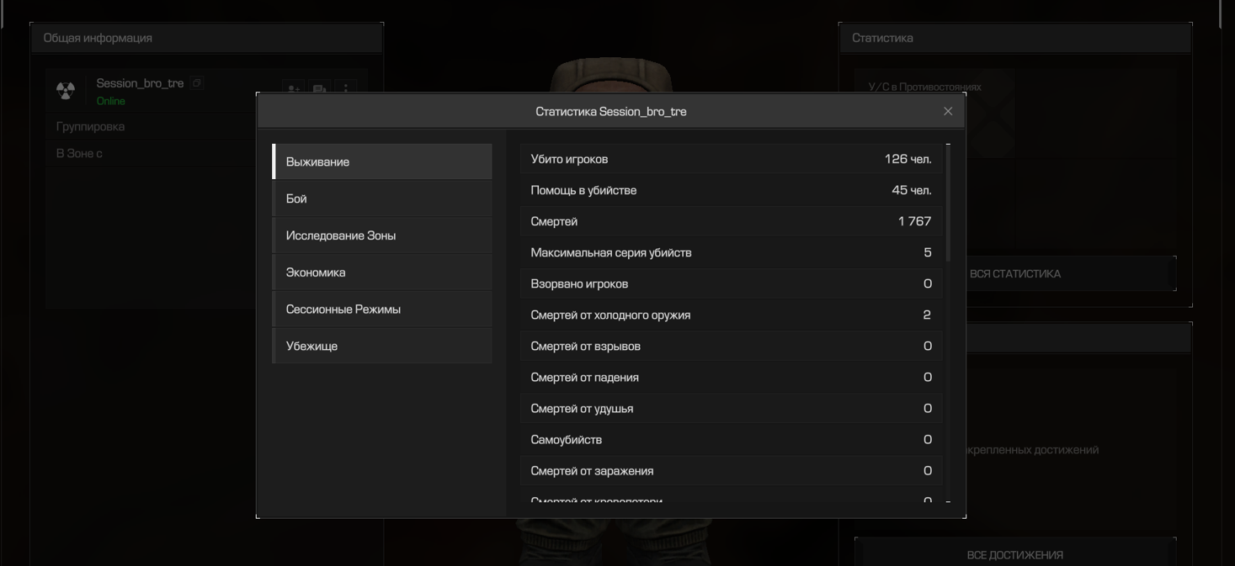Open the three-dot more options menu
The image size is (1235, 566).
pyautogui.click(x=345, y=89)
